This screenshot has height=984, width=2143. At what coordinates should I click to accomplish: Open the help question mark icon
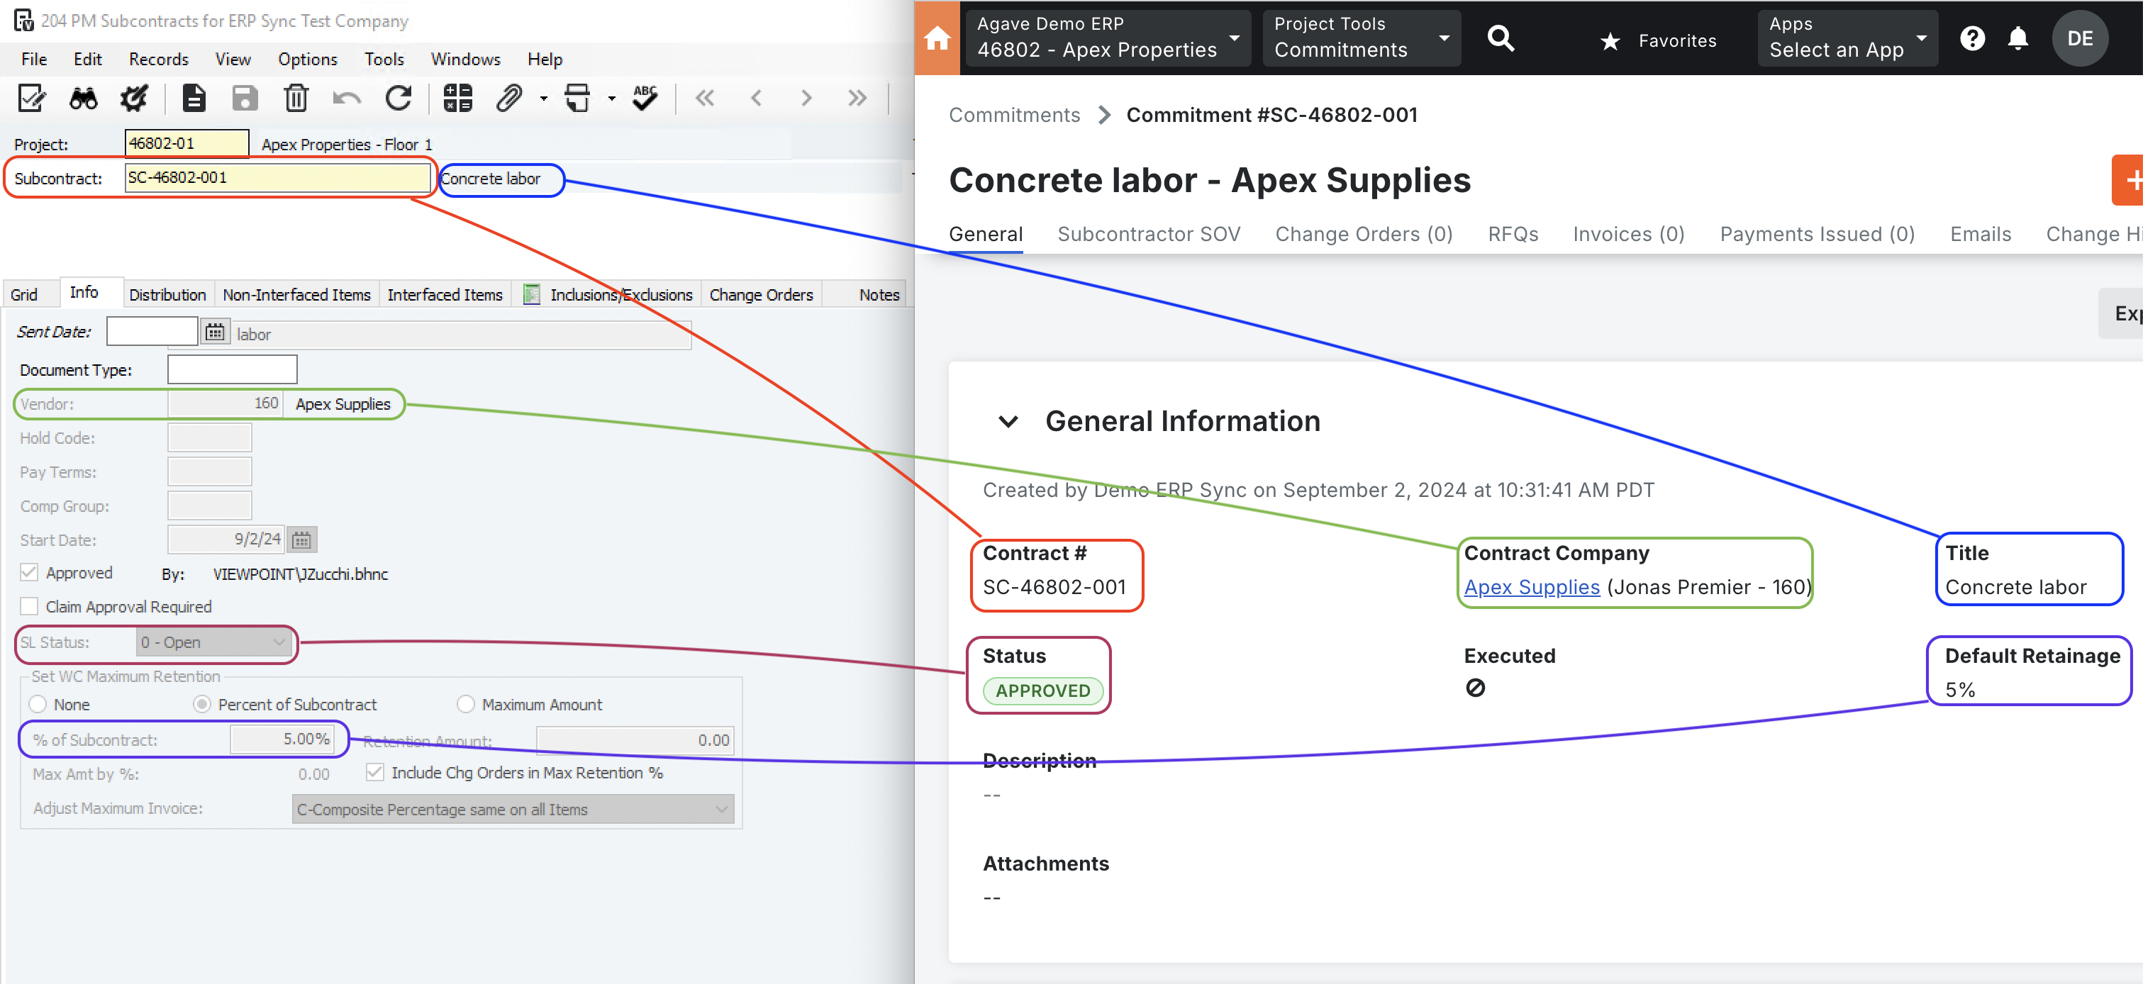point(1971,38)
